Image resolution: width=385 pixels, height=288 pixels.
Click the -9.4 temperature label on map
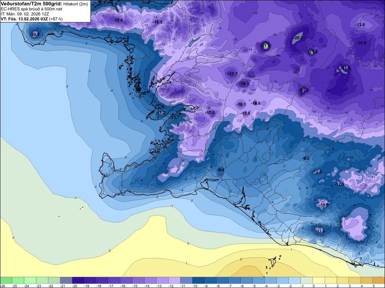pyautogui.click(x=221, y=170)
